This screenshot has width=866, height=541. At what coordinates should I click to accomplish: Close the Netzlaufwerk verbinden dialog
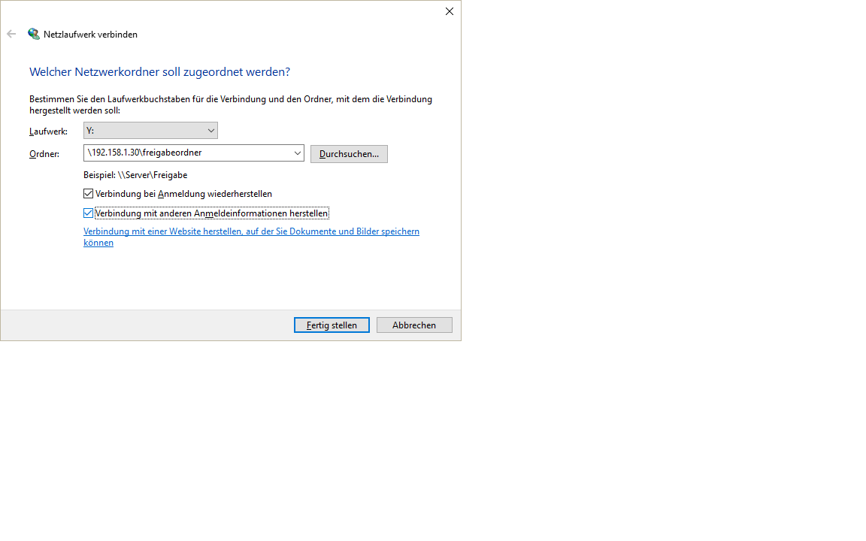click(x=450, y=11)
